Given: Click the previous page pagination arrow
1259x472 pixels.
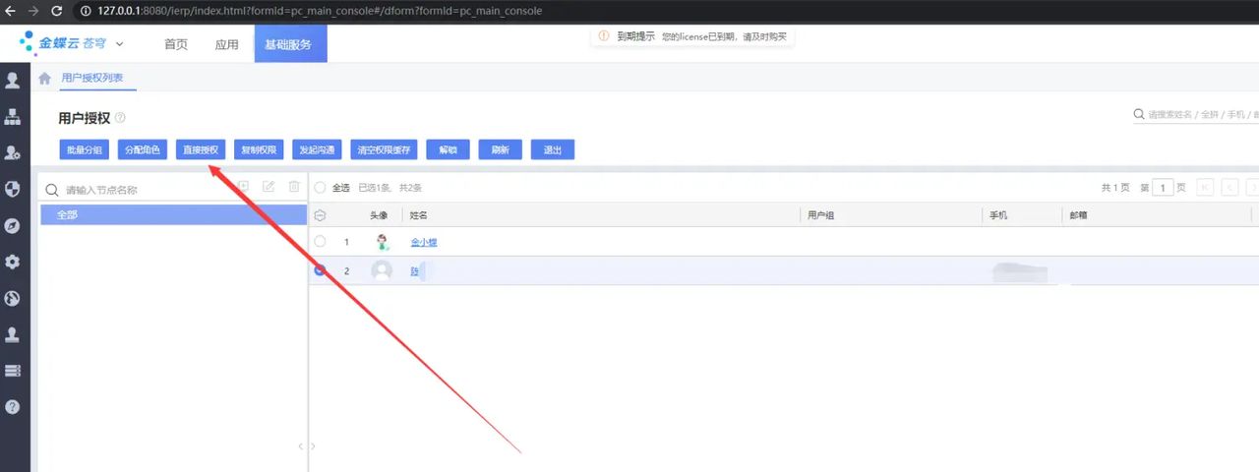Looking at the screenshot, I should click(x=1229, y=187).
